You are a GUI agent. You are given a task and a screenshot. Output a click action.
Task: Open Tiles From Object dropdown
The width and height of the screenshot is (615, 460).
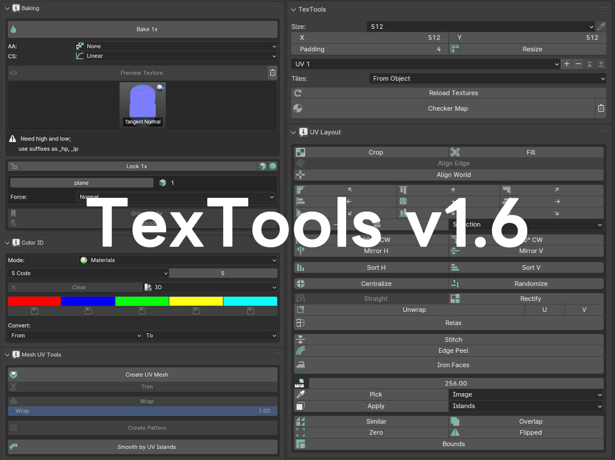pyautogui.click(x=487, y=79)
